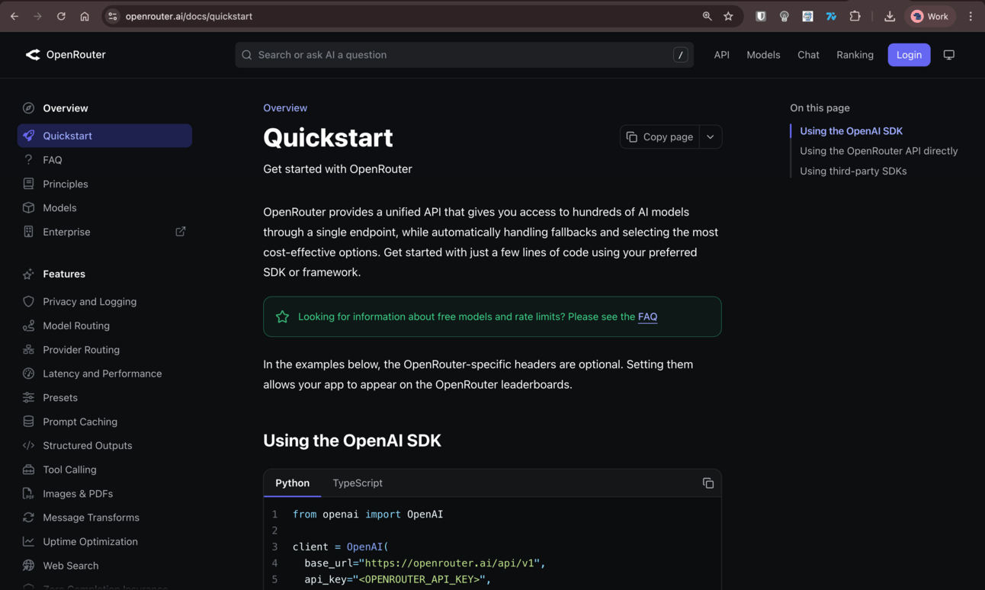Click the Principles document icon
The image size is (985, 590).
pos(28,184)
